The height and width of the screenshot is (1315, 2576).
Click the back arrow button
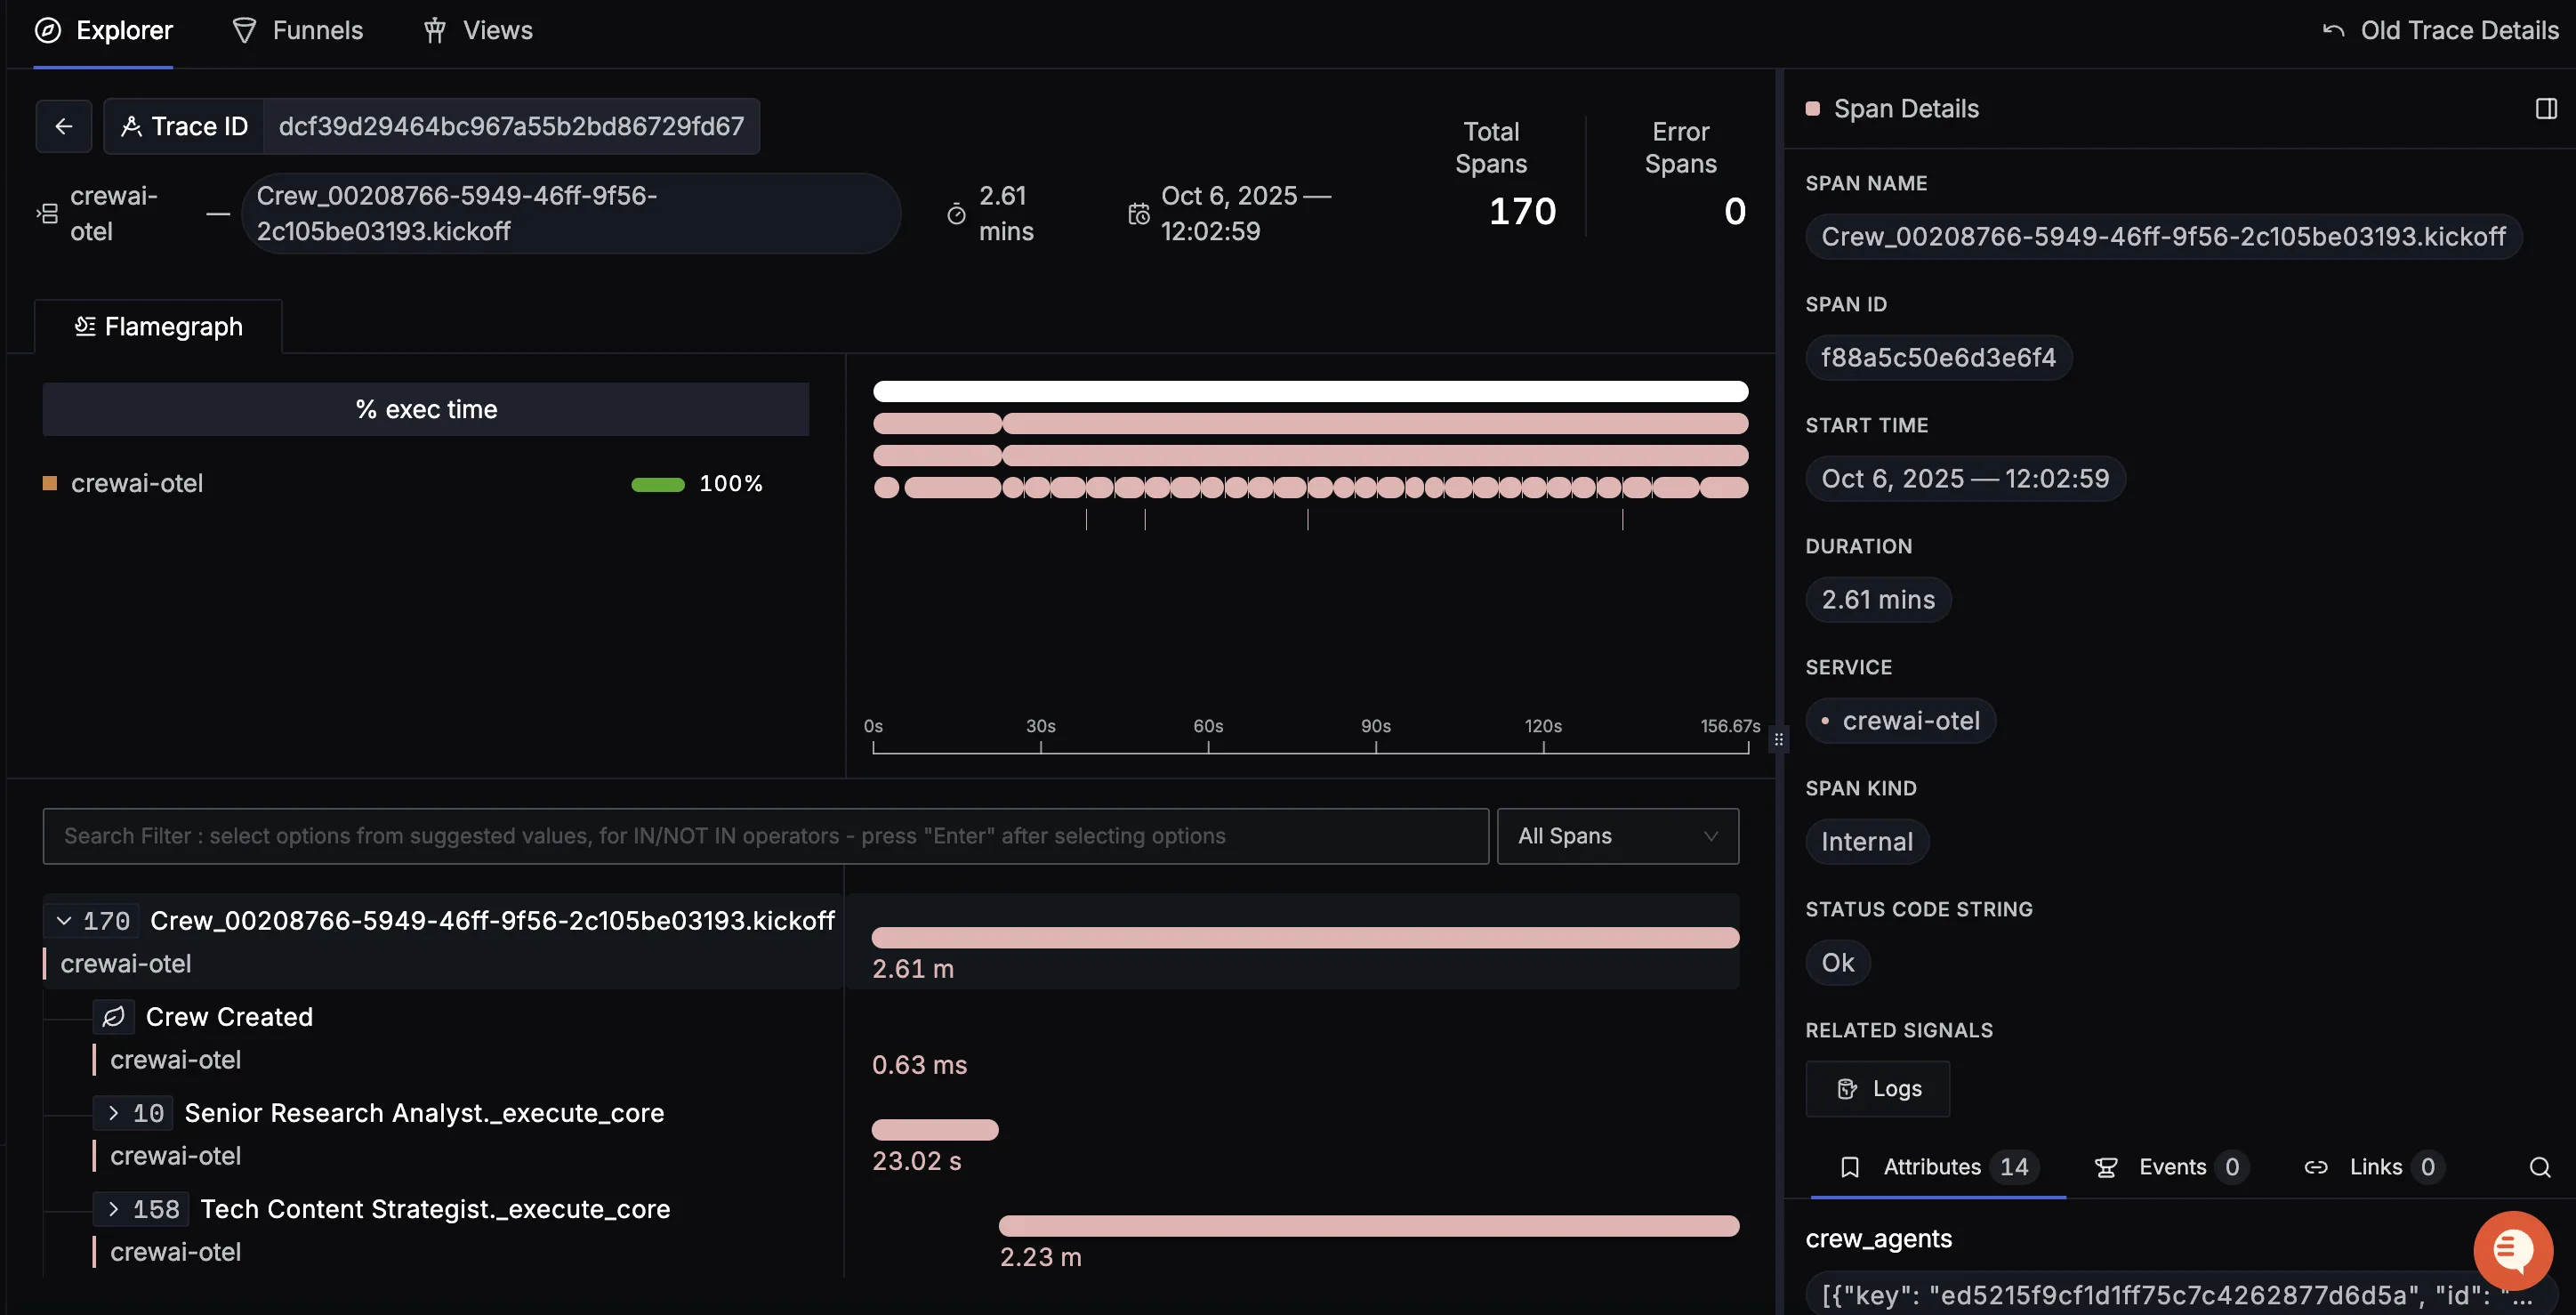[63, 126]
